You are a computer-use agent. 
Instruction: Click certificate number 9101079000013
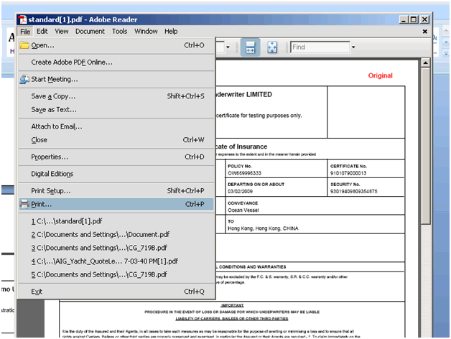pyautogui.click(x=348, y=173)
